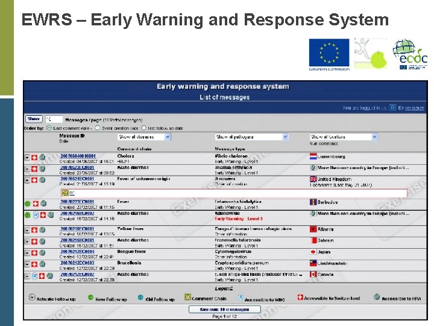Open the 'Show all locations' dropdown
The image size is (434, 326).
[x=344, y=137]
